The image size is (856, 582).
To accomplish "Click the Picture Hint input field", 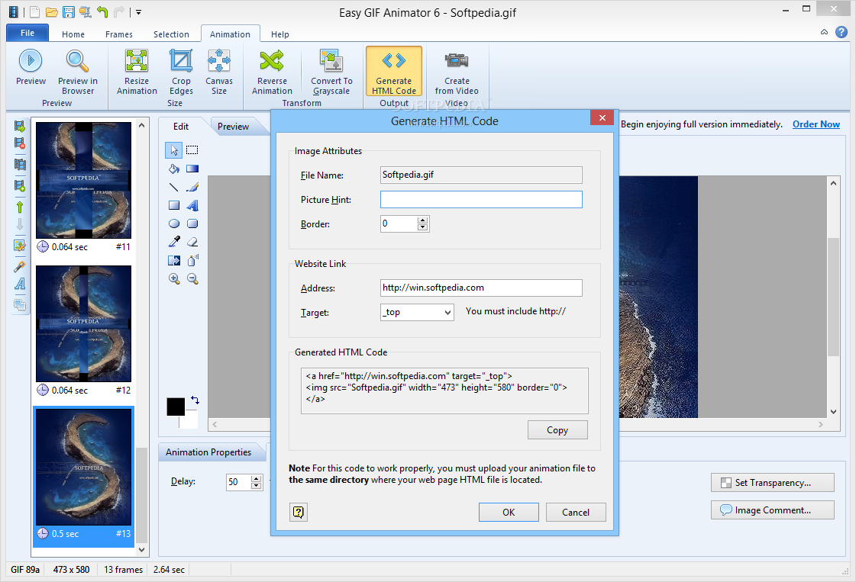I will point(481,200).
